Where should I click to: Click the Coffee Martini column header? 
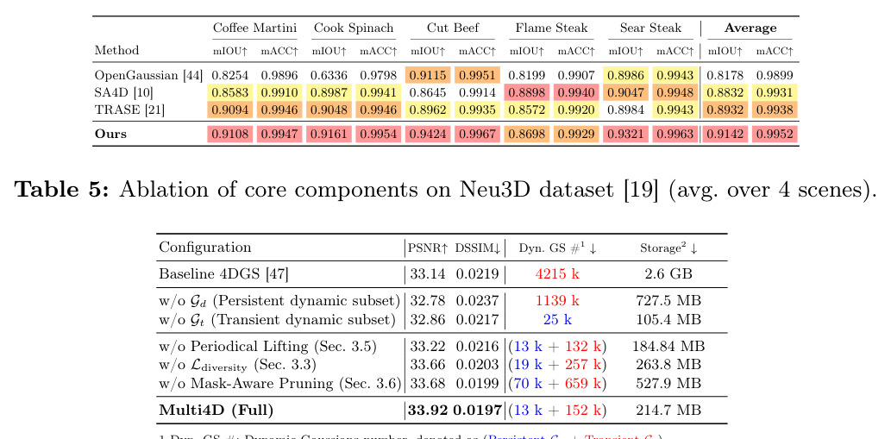point(254,28)
